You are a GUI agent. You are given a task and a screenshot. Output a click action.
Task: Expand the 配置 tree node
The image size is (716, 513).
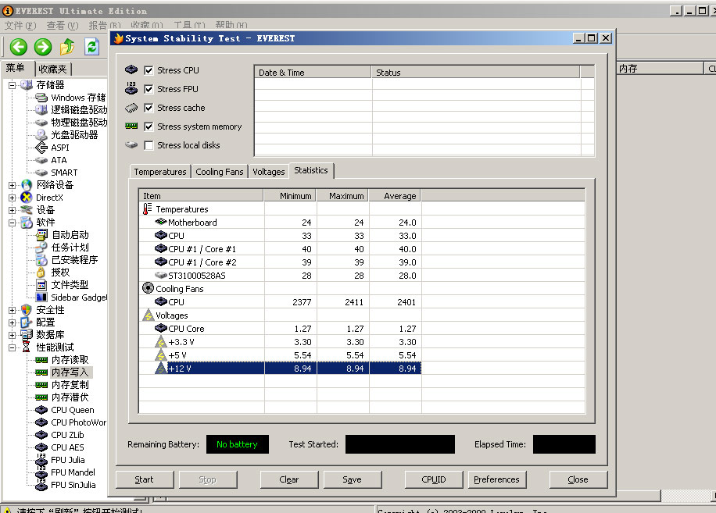coord(12,322)
